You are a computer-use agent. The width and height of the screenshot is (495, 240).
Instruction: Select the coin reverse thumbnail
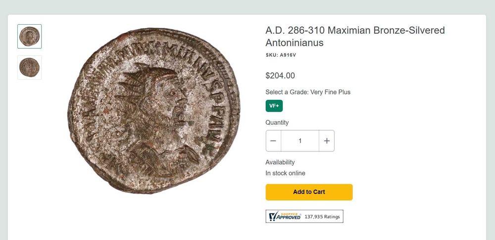pyautogui.click(x=30, y=67)
